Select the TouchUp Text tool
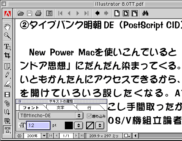182x141 pixels. [x=7, y=130]
